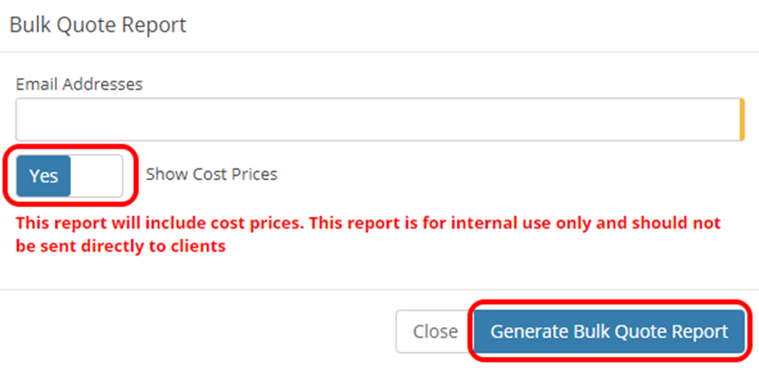
Task: Click the yellow marker at the email field's edge
Action: tap(742, 120)
